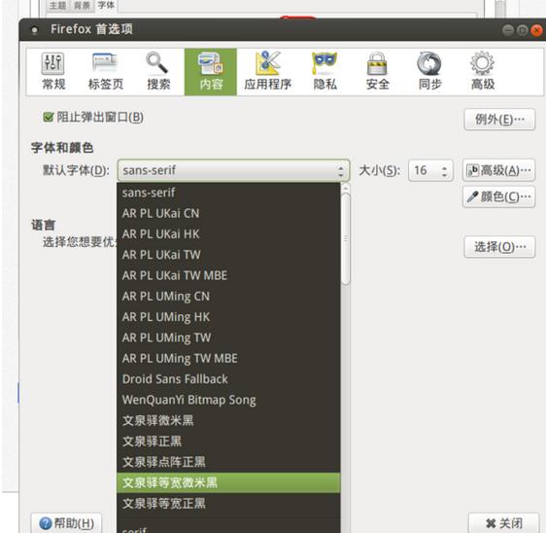Choose sans-serif in the font list
The height and width of the screenshot is (533, 546).
228,193
